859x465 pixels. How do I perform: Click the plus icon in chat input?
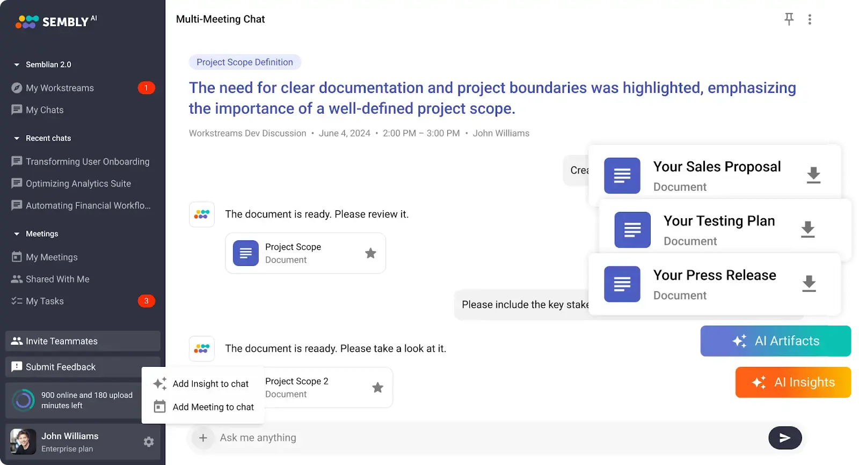(203, 438)
